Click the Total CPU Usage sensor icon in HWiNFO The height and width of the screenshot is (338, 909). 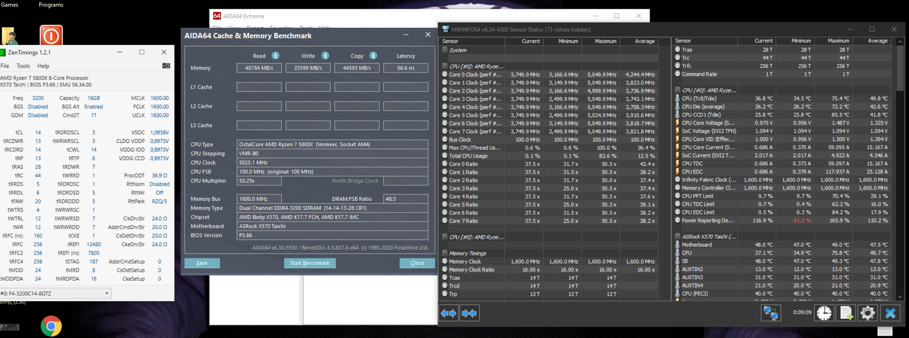click(x=445, y=156)
